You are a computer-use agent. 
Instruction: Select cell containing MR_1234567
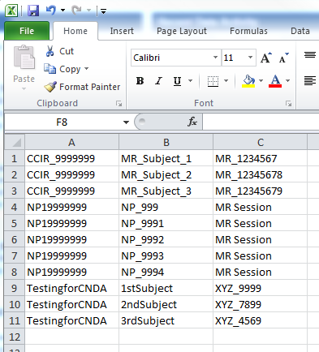click(260, 158)
